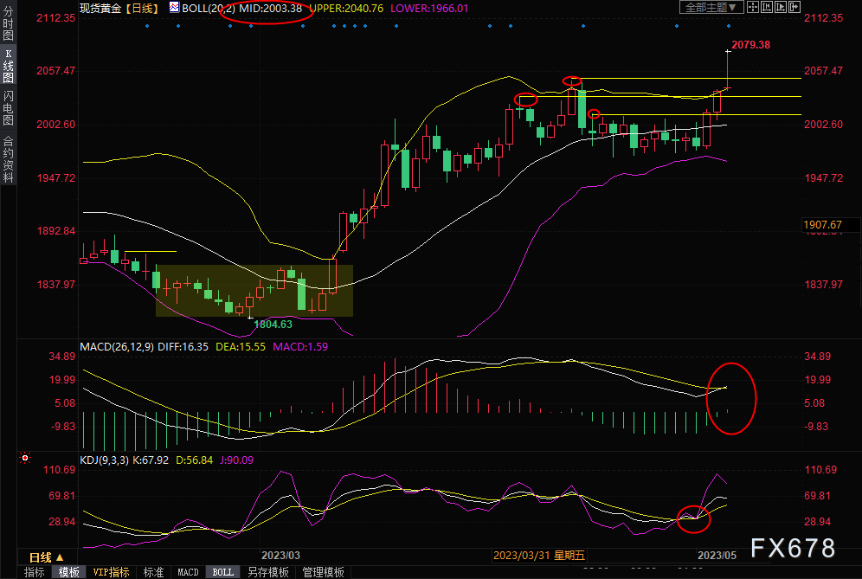Click the FX678 watermark logo
The height and width of the screenshot is (579, 862).
pos(793,548)
